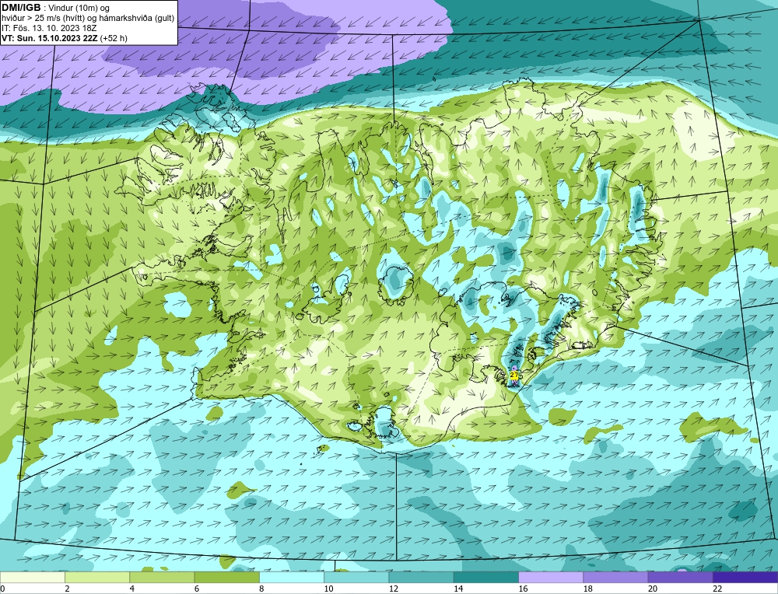This screenshot has height=594, width=778.
Task: Click the scale label 8
Action: pos(261,589)
